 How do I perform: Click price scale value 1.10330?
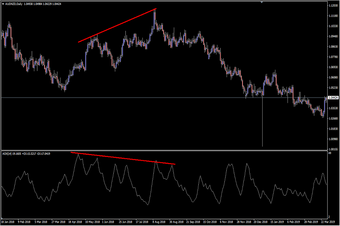[333, 26]
